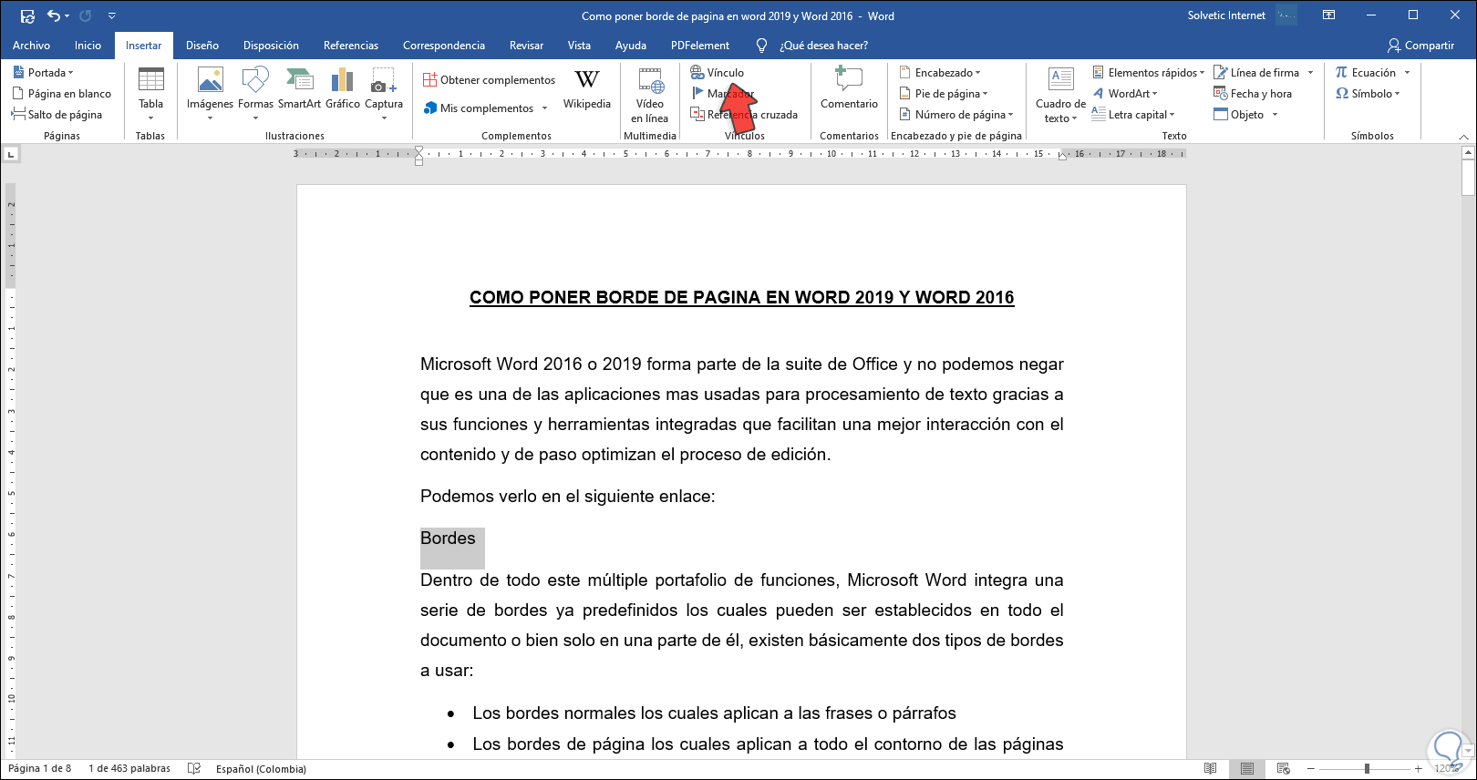
Task: Open the Correspondencia tab
Action: point(444,46)
